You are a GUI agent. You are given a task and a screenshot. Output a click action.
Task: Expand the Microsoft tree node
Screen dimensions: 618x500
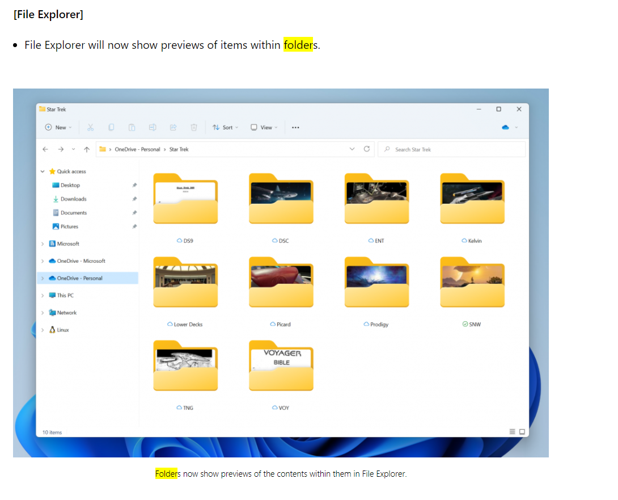[x=43, y=244]
